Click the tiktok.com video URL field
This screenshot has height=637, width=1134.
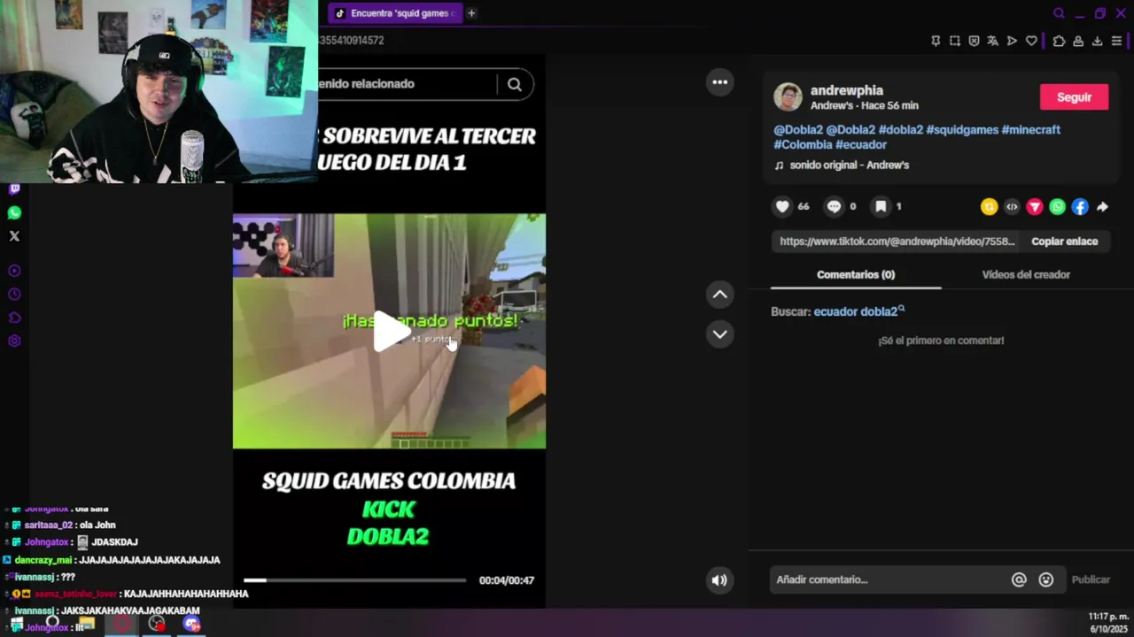click(897, 242)
